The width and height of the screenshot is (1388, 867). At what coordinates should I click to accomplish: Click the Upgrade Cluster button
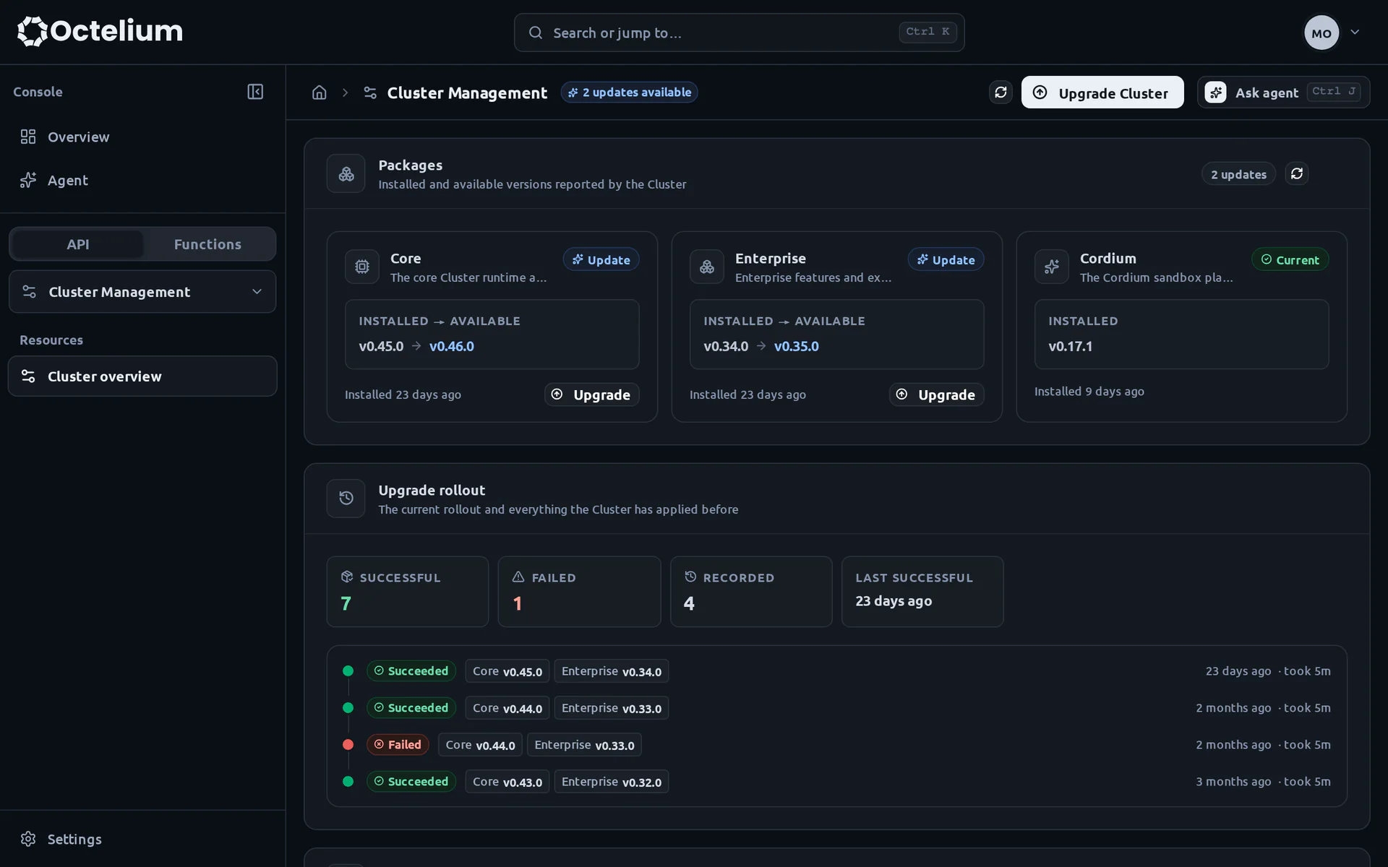click(x=1102, y=92)
